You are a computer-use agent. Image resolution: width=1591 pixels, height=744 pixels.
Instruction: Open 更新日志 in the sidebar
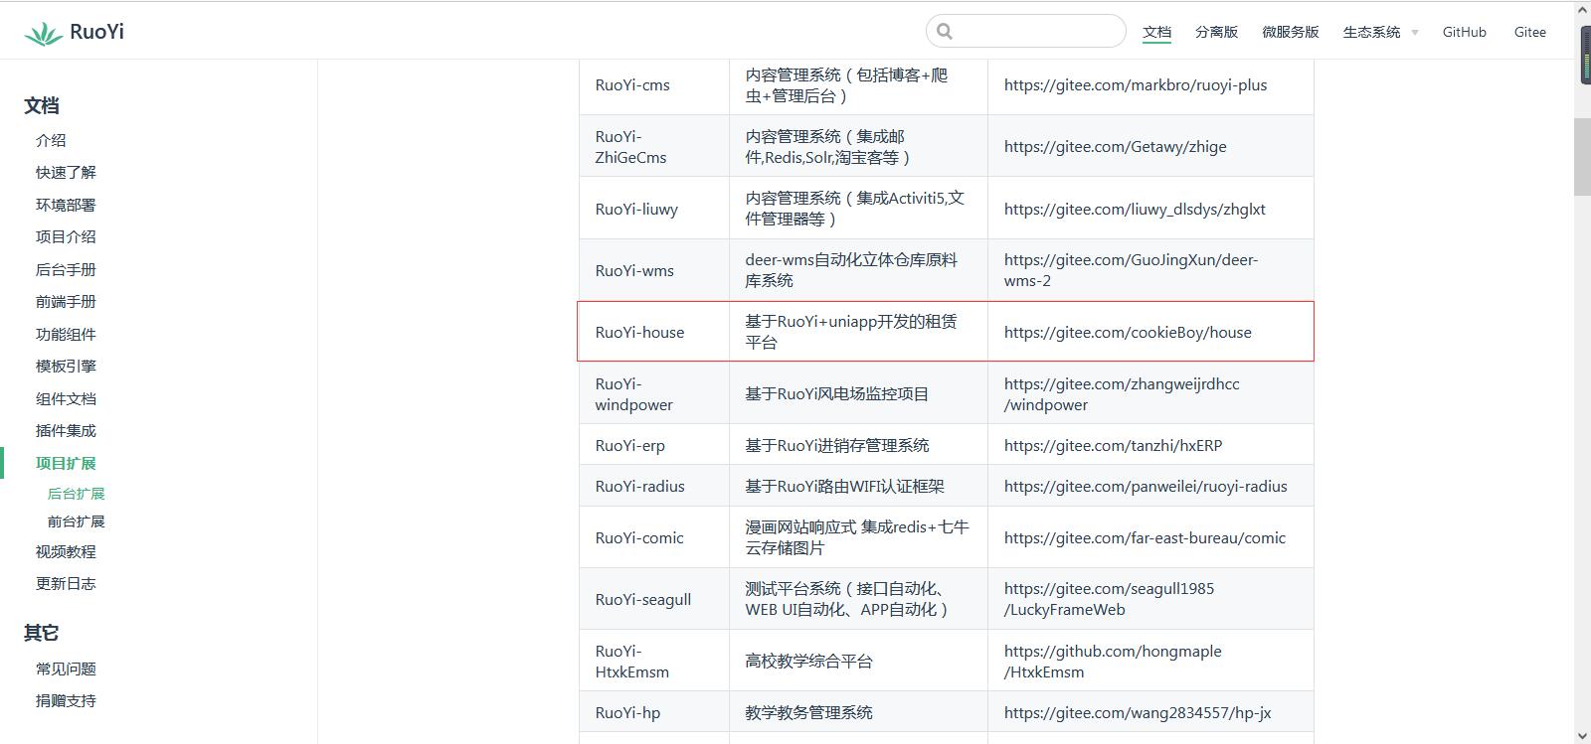pyautogui.click(x=66, y=583)
